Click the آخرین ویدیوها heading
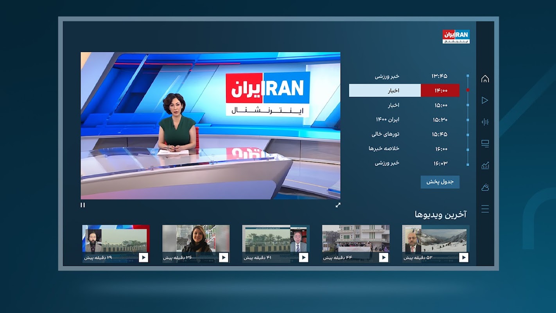Image resolution: width=556 pixels, height=313 pixels. (441, 214)
